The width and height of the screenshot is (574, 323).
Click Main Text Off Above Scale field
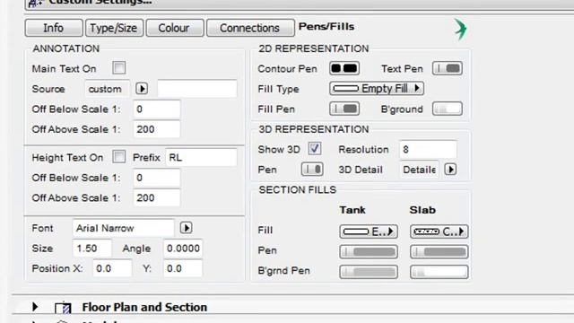(x=157, y=129)
